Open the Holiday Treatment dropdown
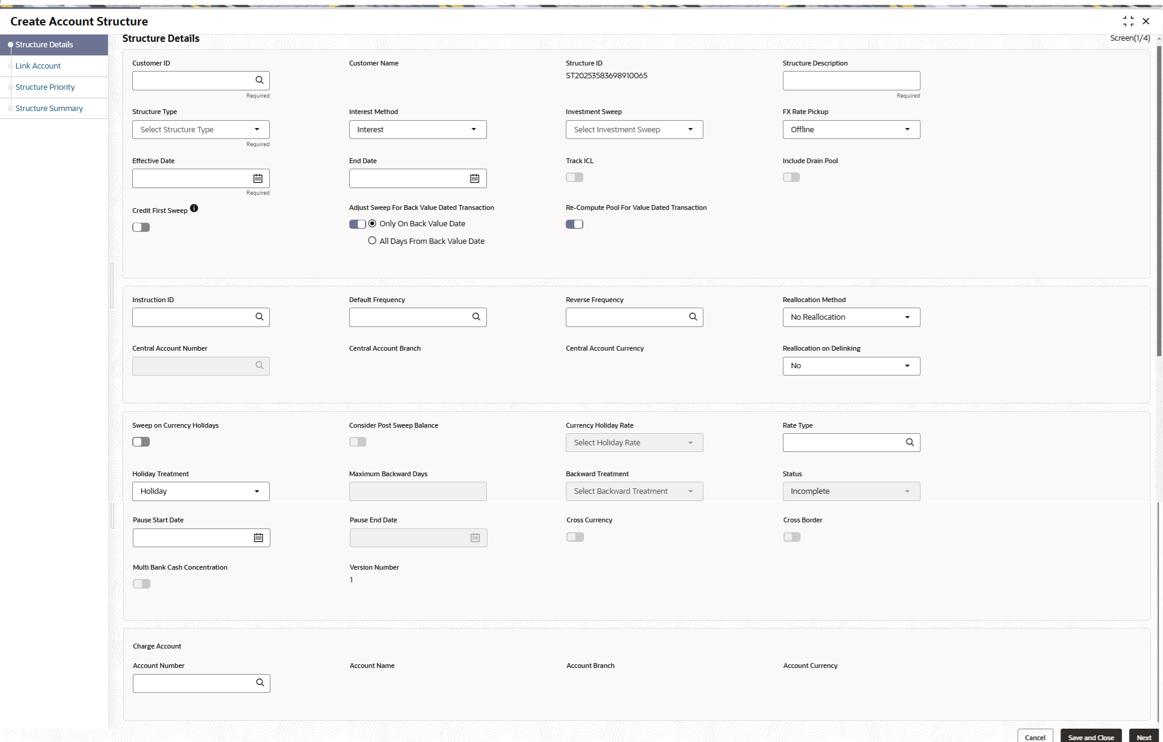 tap(201, 491)
